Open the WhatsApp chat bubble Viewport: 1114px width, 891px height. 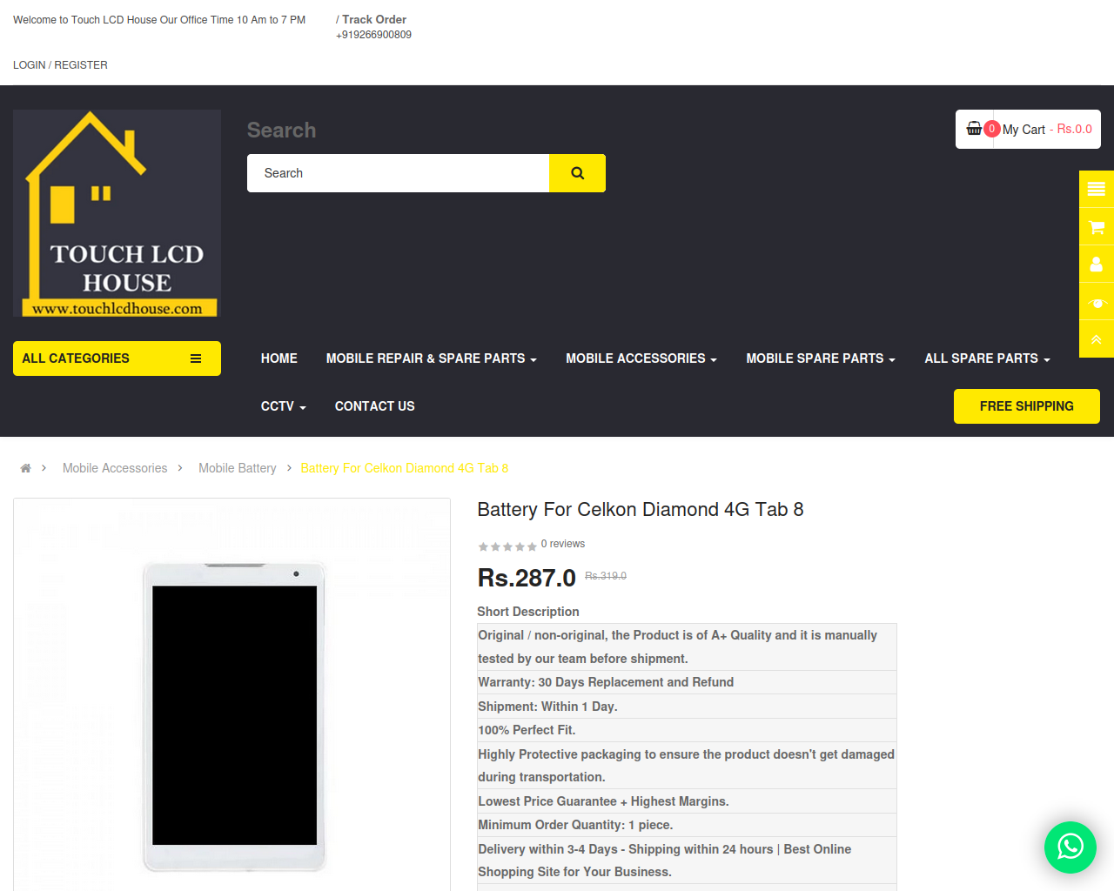[x=1070, y=847]
